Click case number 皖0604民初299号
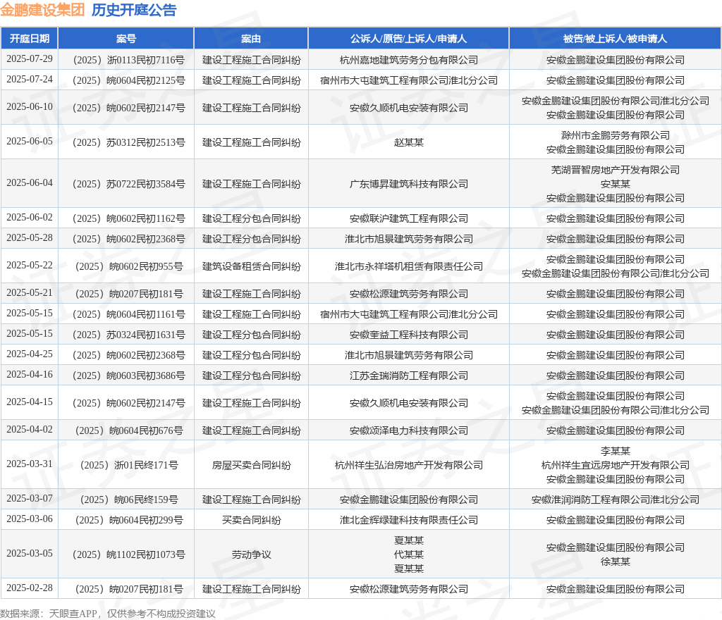This screenshot has height=620, width=722. 129,520
